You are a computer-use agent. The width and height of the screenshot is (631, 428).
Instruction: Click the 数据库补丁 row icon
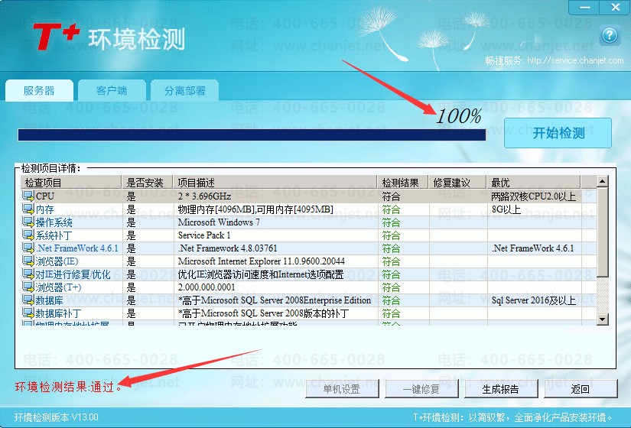pyautogui.click(x=28, y=313)
